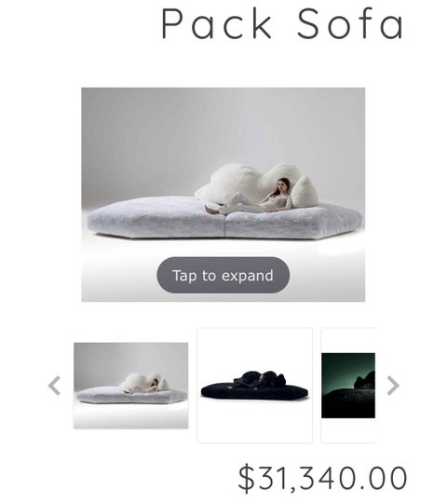Click the "Pack Sofa" product title
Viewport: 447px width, 504px height.
[x=282, y=23]
